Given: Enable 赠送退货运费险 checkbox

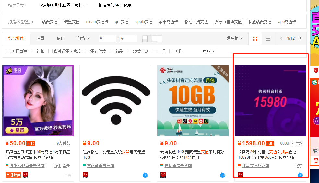Looking at the screenshot, I should pos(50,51).
